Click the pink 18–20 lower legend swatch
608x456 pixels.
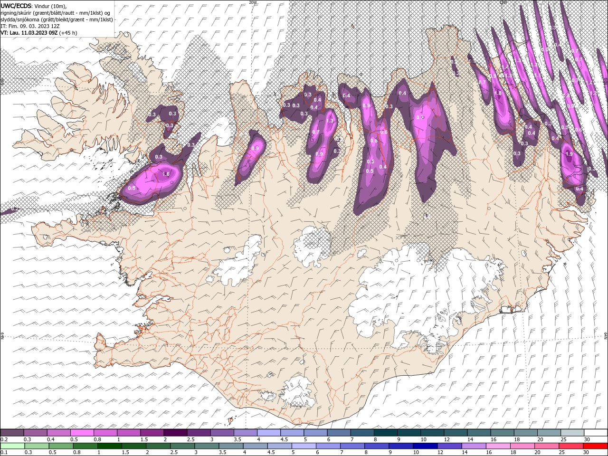click(522, 446)
